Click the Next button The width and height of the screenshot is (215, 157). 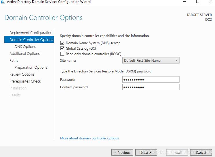[x=146, y=152]
